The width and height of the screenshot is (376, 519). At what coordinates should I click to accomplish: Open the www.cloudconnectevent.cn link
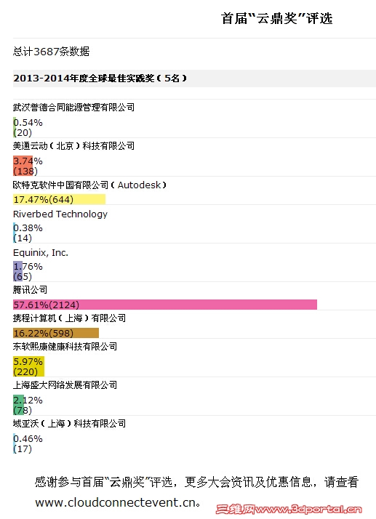[x=116, y=502]
